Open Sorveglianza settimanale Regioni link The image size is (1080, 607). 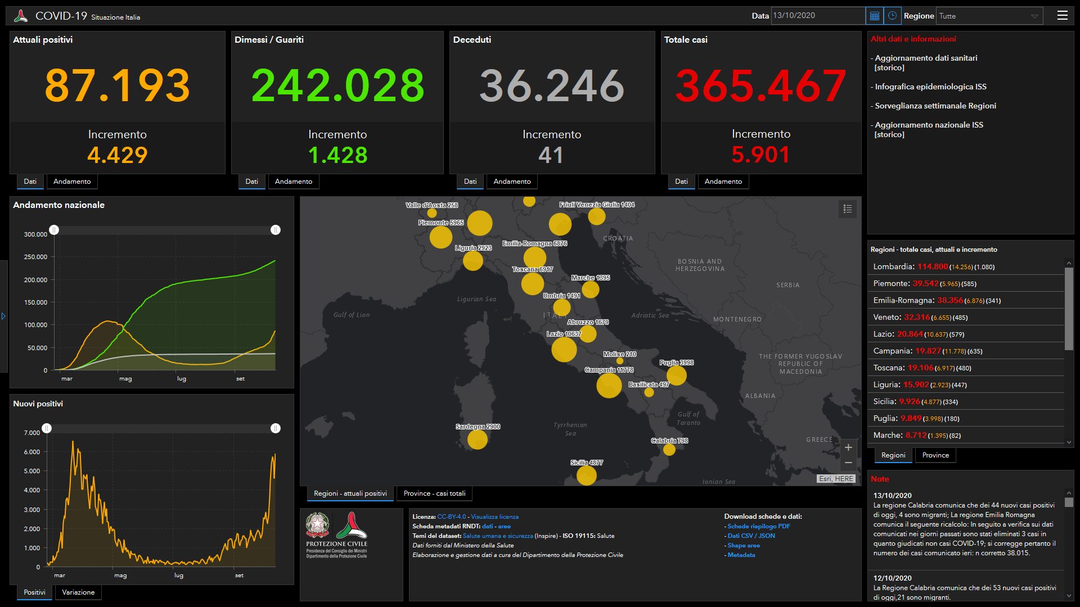(x=935, y=106)
